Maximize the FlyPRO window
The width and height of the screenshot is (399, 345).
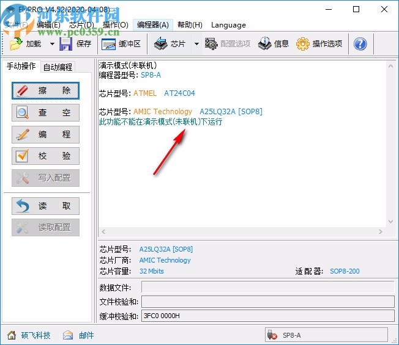356,9
